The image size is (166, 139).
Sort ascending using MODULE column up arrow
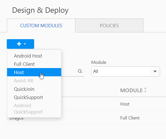(x=145, y=89)
